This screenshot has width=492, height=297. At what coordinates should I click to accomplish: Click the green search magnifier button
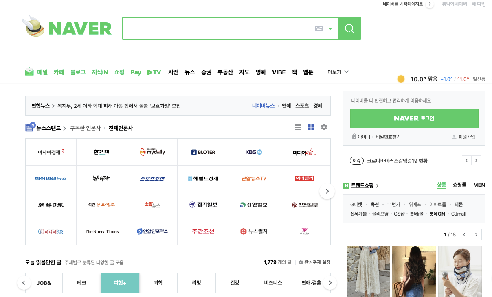pos(349,28)
